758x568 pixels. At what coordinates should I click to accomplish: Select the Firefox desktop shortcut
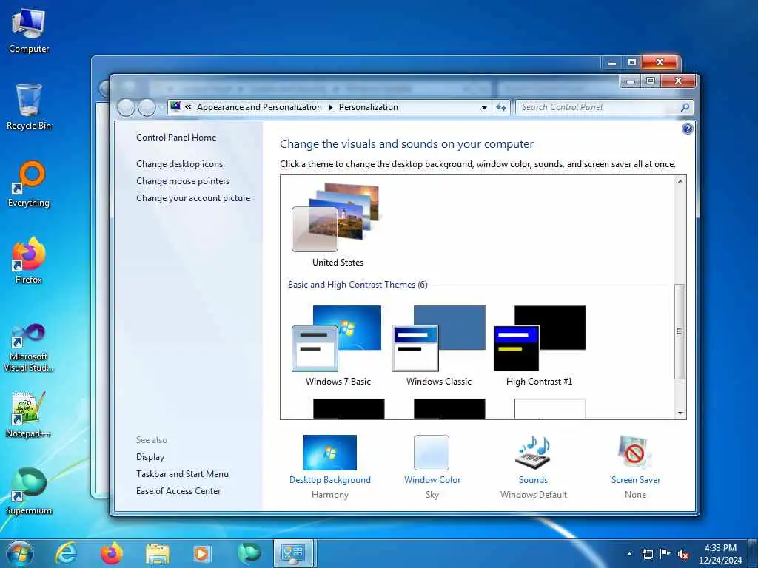(x=29, y=260)
